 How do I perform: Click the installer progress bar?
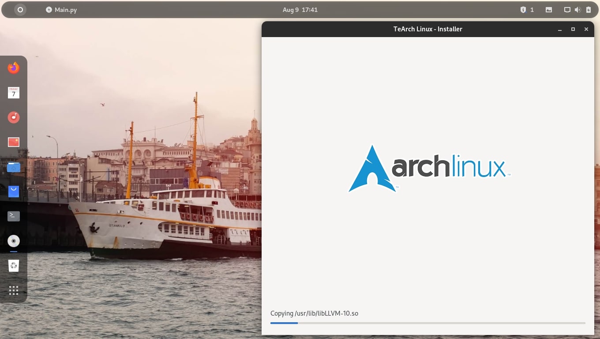point(427,323)
